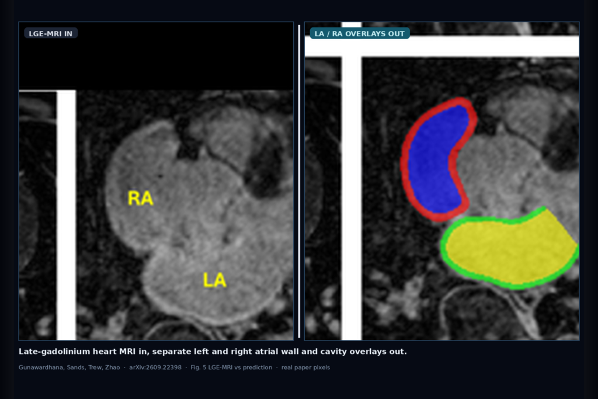Screen dimensions: 598x399
Task: Select the yellow LA label on MRI
Action: click(215, 280)
